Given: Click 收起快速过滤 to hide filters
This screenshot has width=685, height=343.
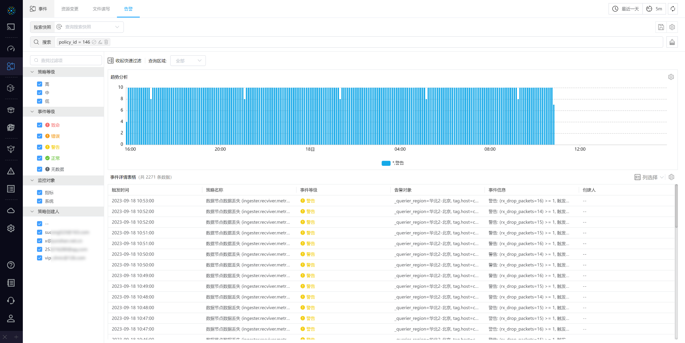Looking at the screenshot, I should pos(125,61).
